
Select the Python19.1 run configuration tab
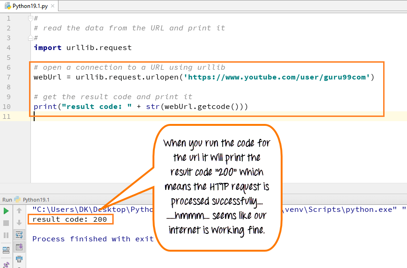[x=36, y=199]
